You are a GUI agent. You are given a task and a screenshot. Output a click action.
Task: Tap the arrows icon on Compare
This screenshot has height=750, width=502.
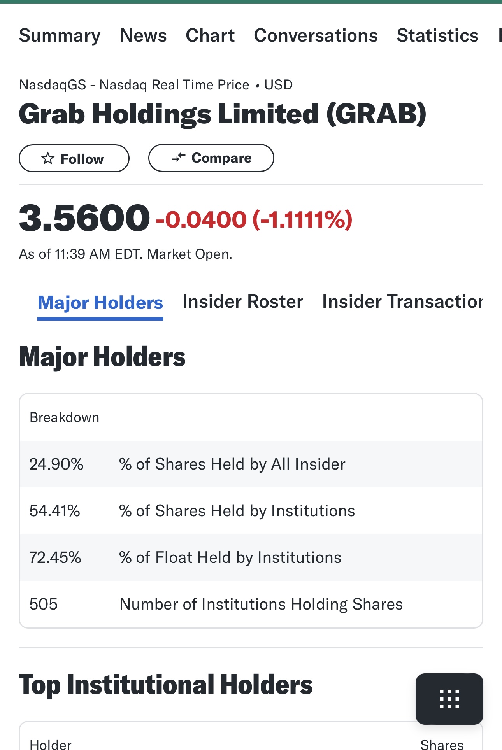(x=178, y=158)
